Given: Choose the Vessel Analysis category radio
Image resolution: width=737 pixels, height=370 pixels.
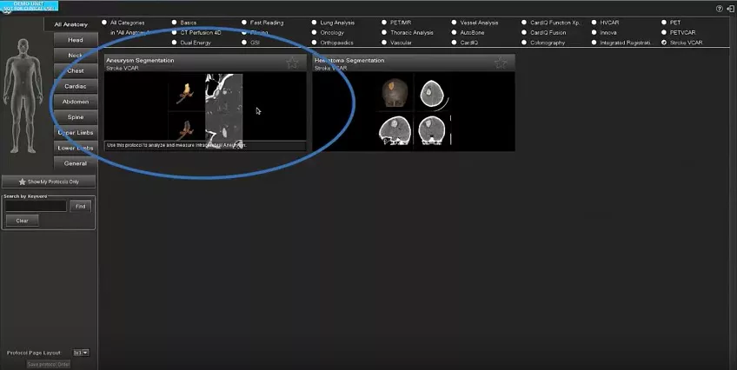Looking at the screenshot, I should click(x=454, y=22).
